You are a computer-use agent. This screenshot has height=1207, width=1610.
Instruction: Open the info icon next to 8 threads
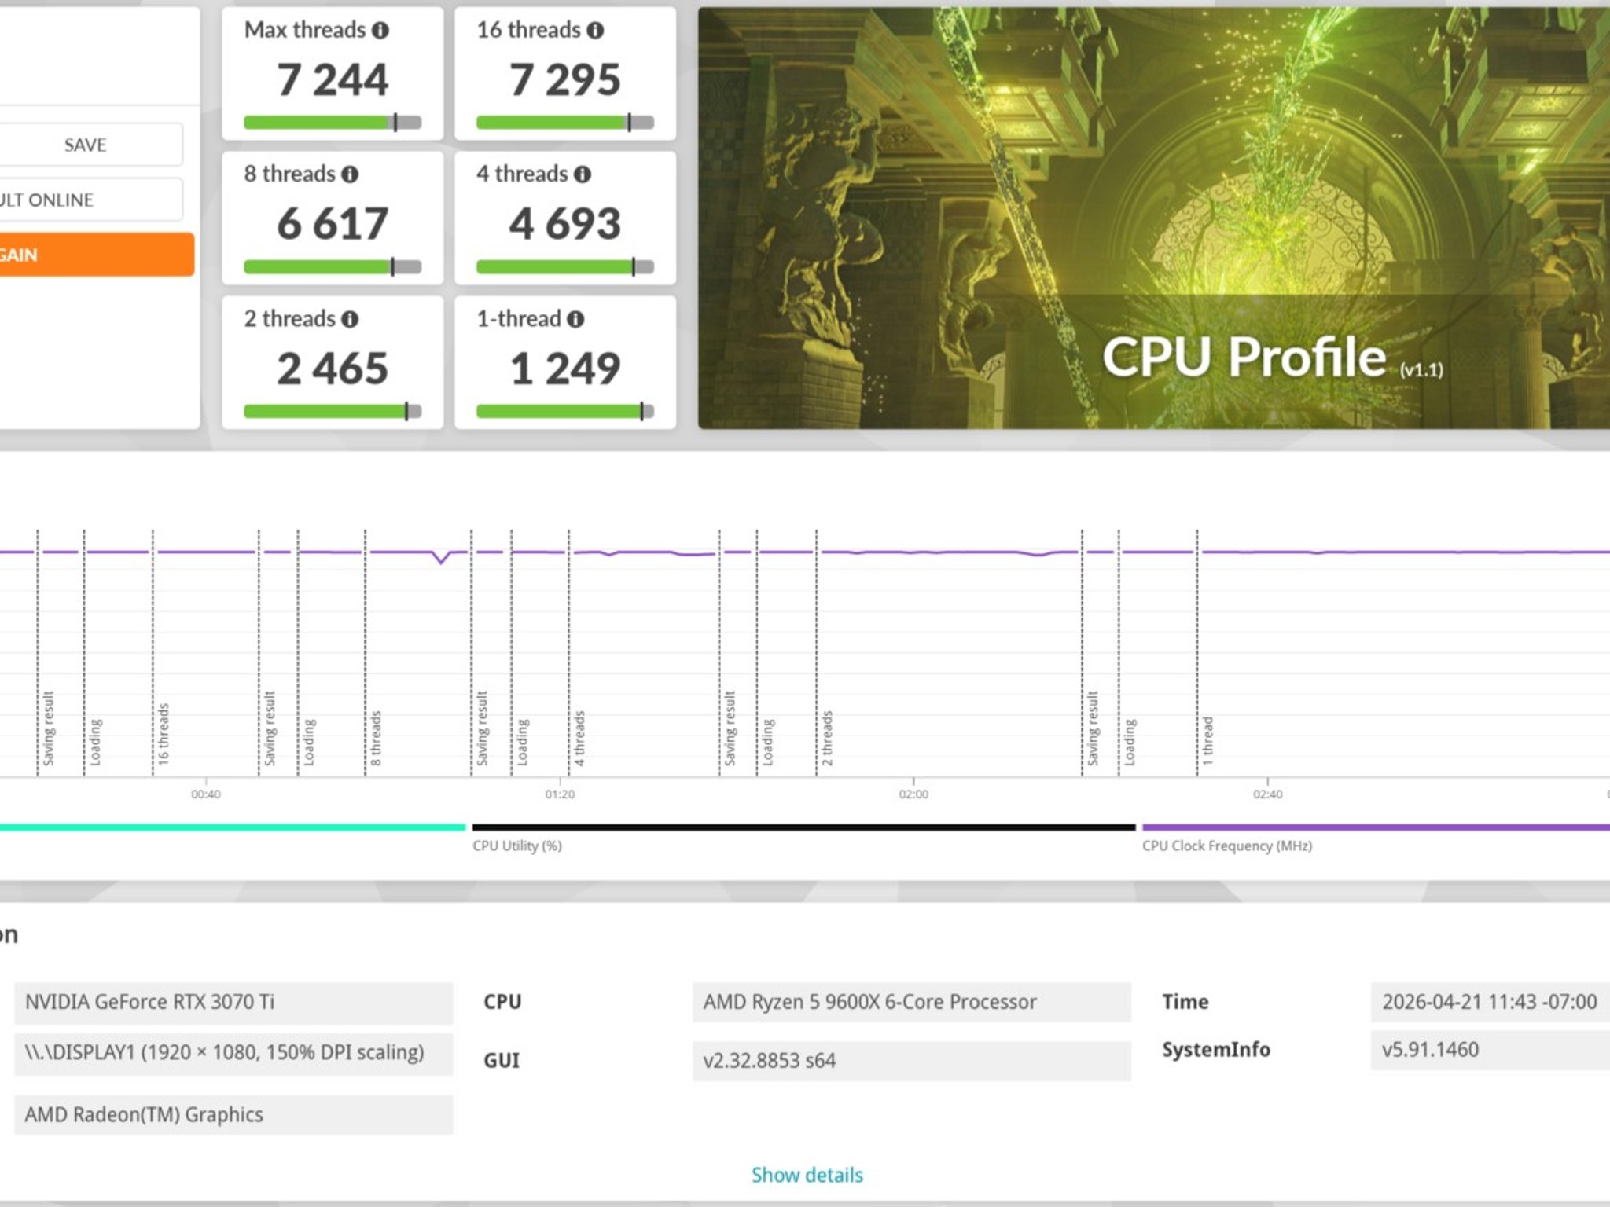pos(350,174)
